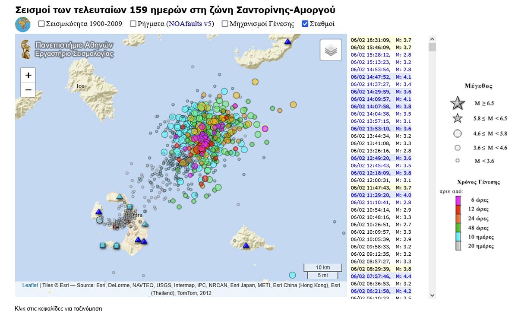
Task: Click the cyan earthquake circle near the scale bar
Action: pos(292,275)
